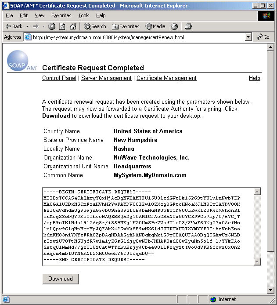Click the Refresh page icon
The image size is (277, 305).
click(62, 26)
